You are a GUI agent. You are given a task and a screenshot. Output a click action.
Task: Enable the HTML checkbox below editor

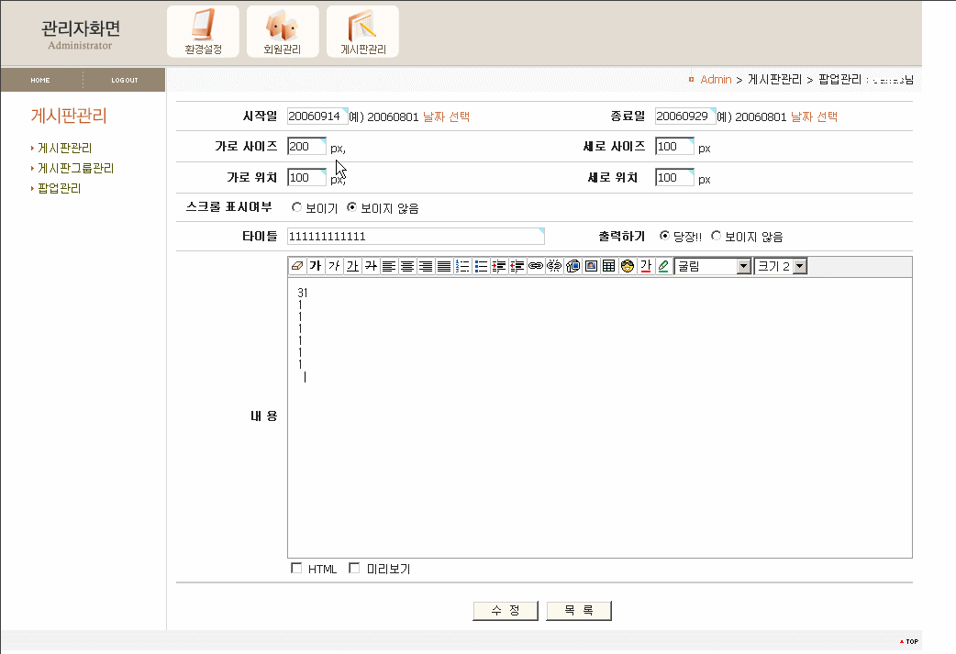(x=296, y=569)
